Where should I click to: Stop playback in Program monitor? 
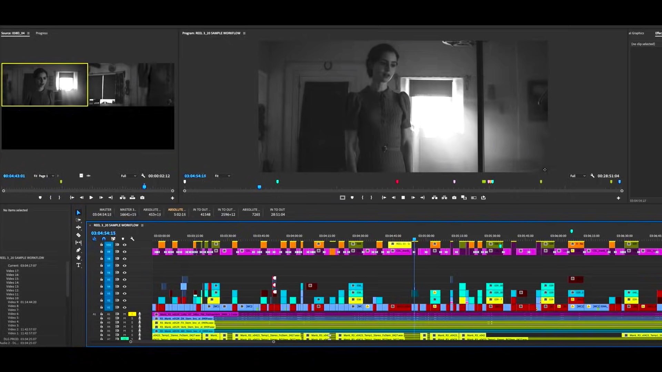point(403,198)
